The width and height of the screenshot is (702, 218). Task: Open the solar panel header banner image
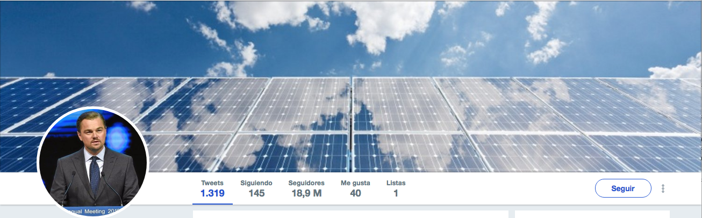coord(351,86)
